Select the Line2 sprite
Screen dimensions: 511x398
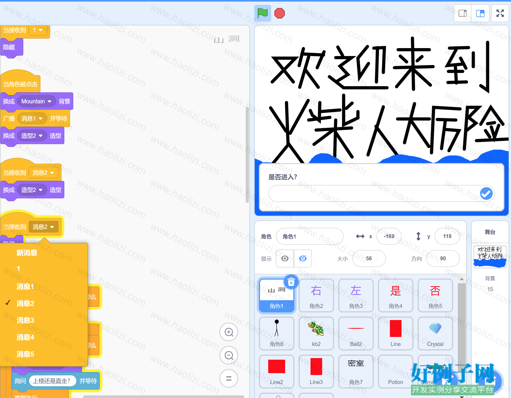pos(277,372)
